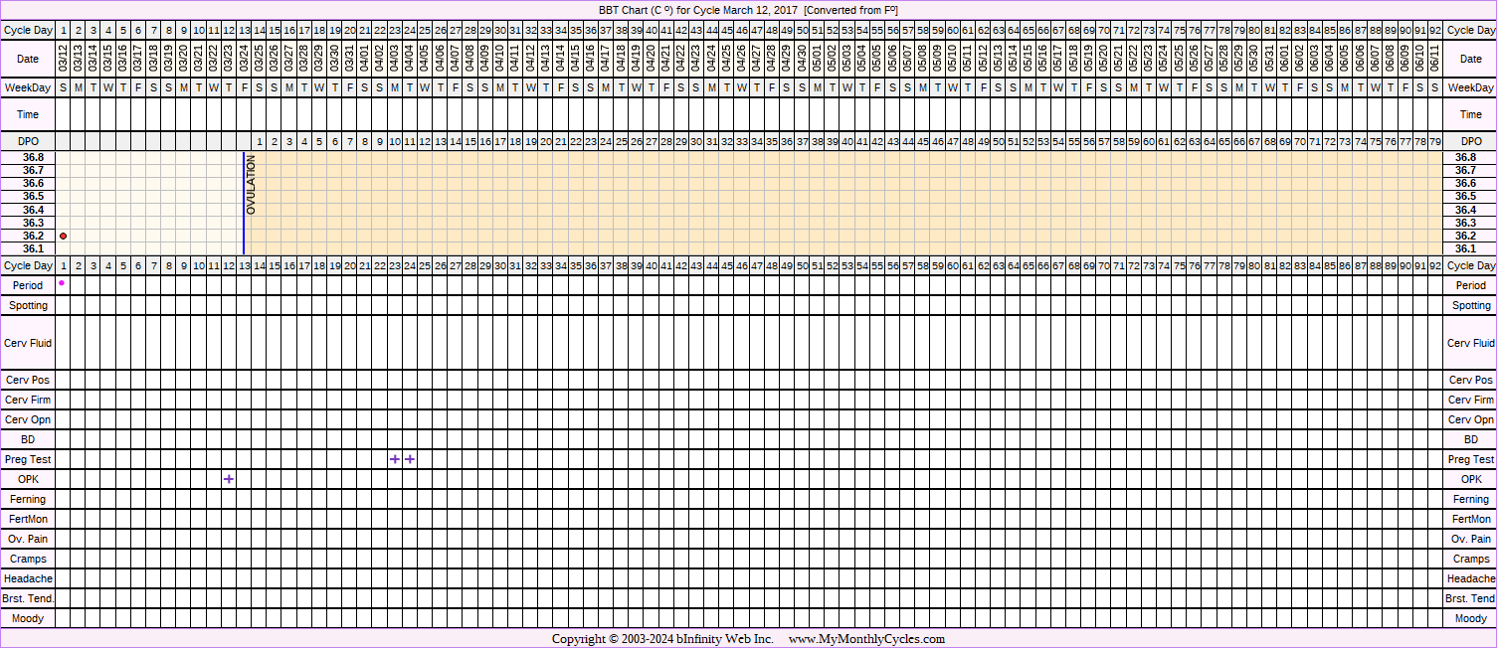Select the first positive Preg Test plus marker

tap(395, 459)
